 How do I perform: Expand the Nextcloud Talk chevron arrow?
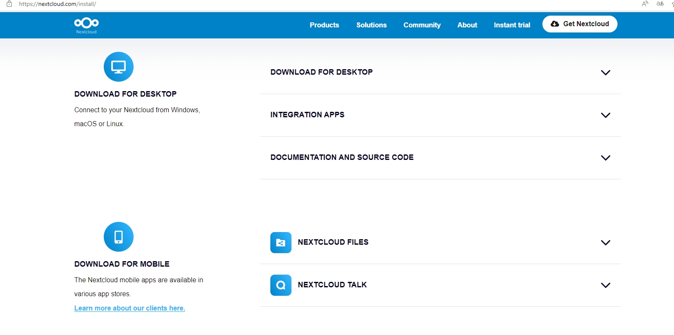pos(605,285)
